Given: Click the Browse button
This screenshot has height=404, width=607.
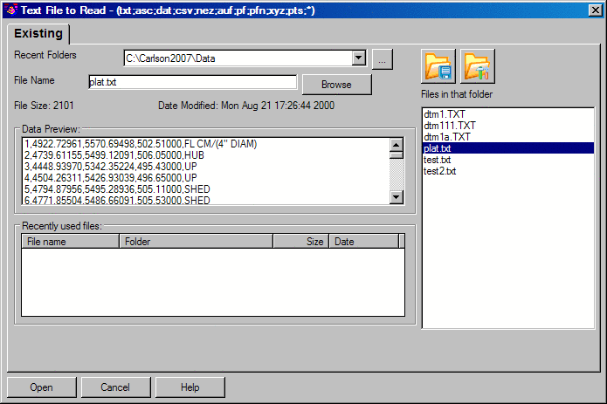Looking at the screenshot, I should tap(336, 85).
